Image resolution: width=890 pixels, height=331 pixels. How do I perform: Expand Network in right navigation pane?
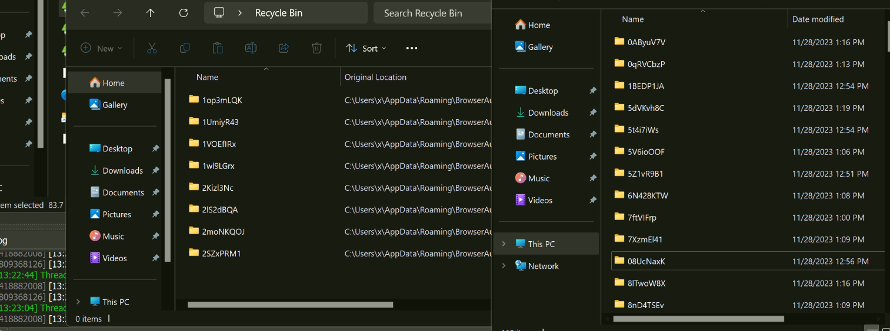click(x=504, y=266)
